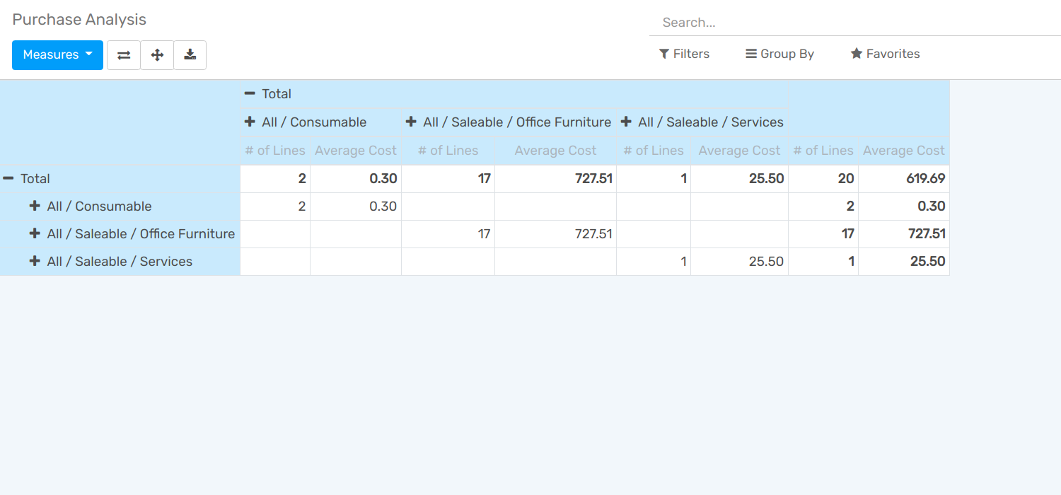This screenshot has height=495, width=1061.
Task: Flip the pivot axes
Action: click(123, 54)
